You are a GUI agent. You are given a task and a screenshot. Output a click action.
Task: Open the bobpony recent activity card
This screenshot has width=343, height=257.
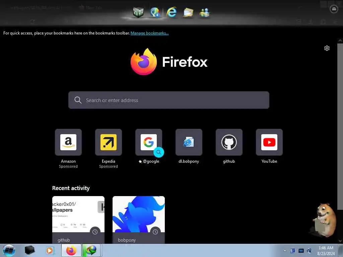pos(139,220)
